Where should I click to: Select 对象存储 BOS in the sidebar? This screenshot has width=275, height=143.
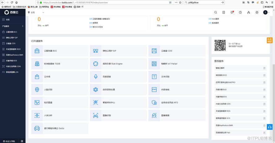click(13, 61)
